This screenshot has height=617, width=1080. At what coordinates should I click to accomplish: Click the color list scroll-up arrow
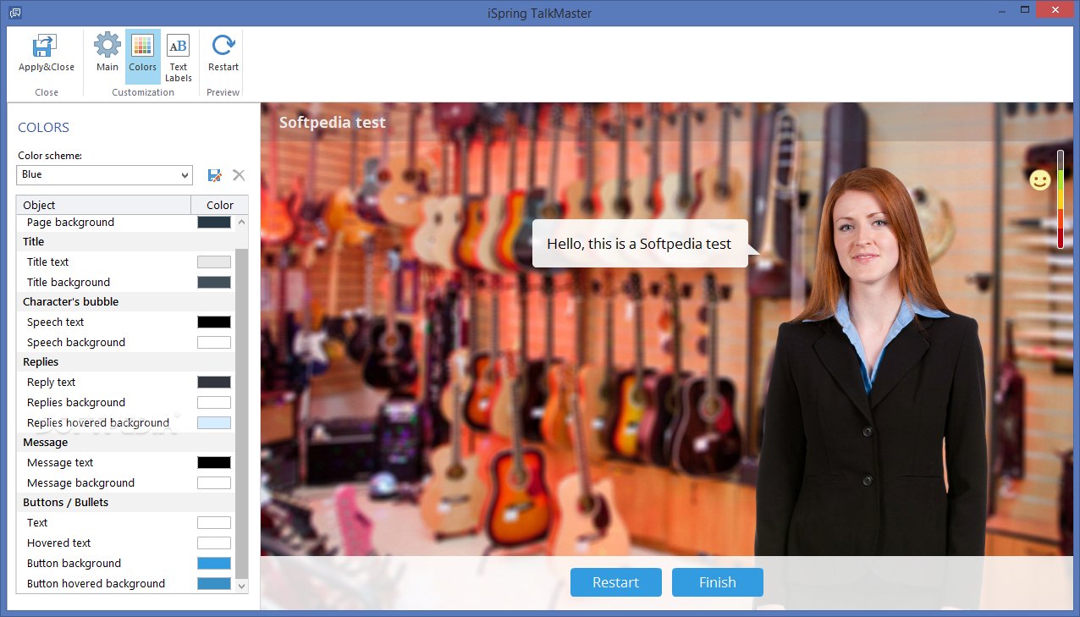242,222
